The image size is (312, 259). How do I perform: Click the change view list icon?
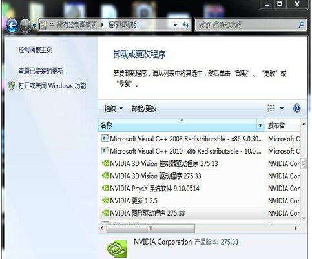click(271, 108)
